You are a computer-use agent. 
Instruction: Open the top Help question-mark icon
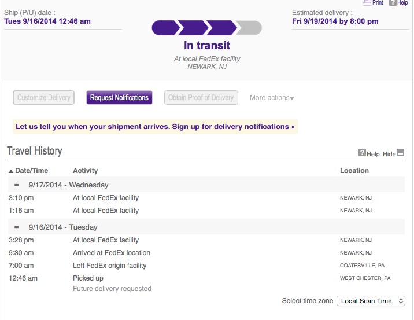pos(393,3)
